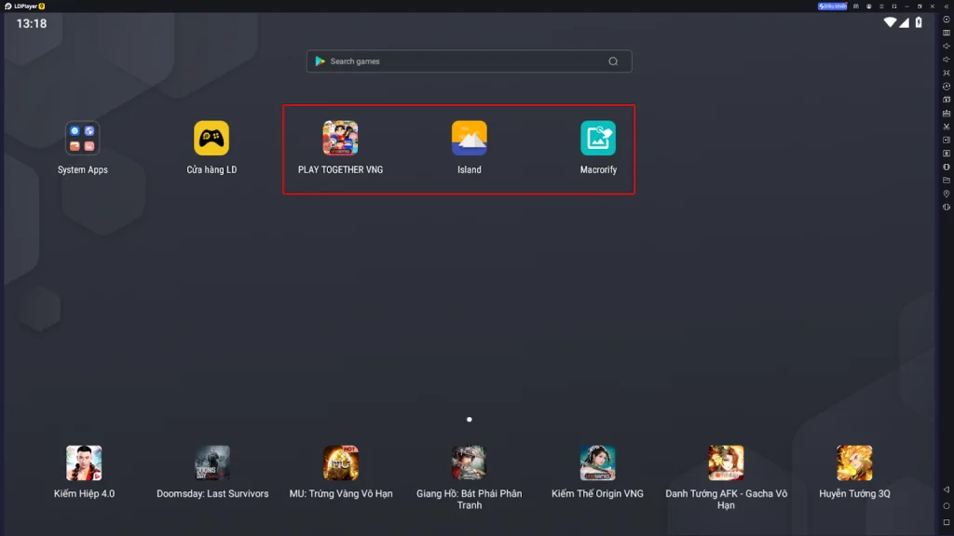Click the Android back triangle button

[947, 489]
